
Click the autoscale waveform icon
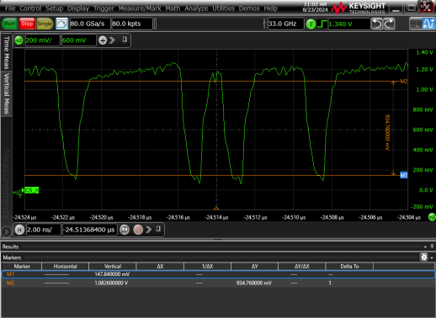61,24
